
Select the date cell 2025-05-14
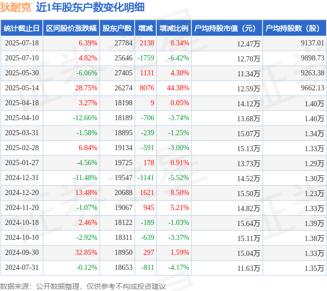click(x=22, y=88)
